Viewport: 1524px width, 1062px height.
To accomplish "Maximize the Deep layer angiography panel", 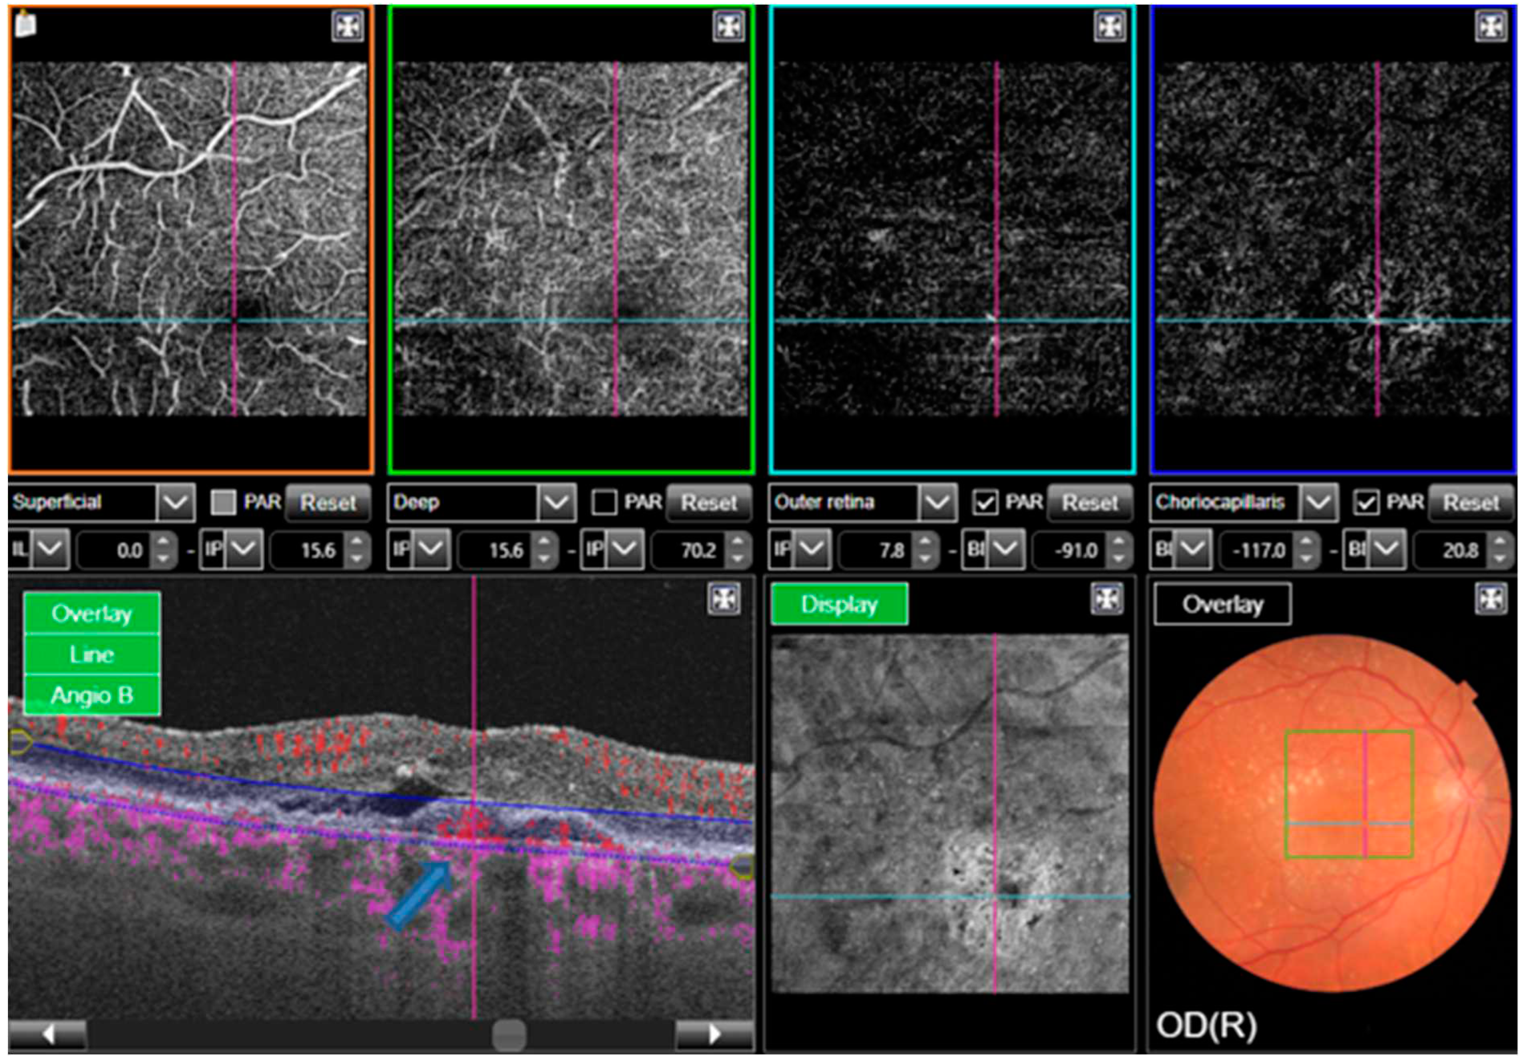I will 729,27.
